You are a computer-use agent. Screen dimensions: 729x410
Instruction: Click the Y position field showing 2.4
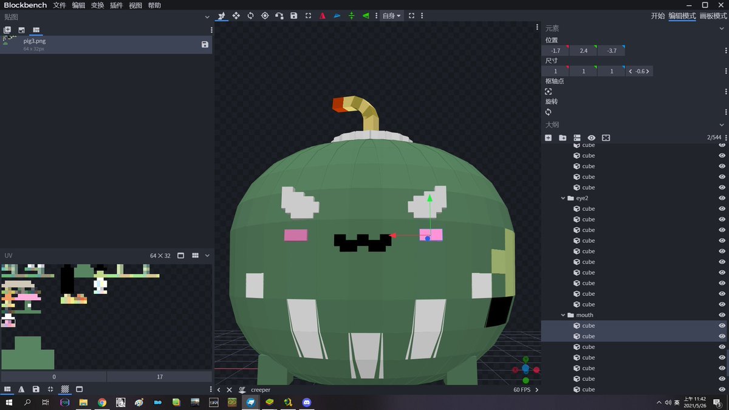pos(583,50)
